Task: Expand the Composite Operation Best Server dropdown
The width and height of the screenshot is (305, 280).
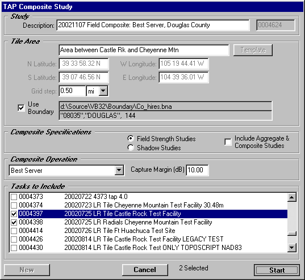Action: pos(119,170)
